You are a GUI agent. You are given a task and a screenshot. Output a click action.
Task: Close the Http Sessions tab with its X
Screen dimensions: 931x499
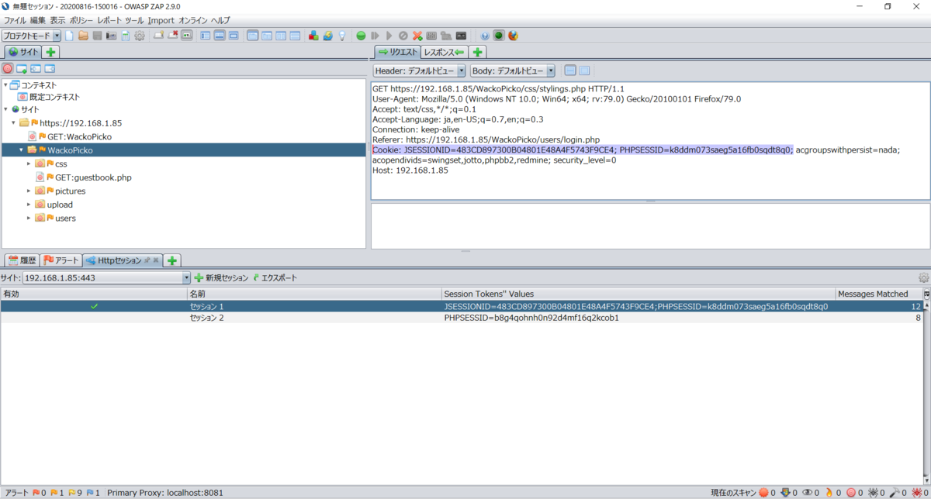click(x=156, y=260)
